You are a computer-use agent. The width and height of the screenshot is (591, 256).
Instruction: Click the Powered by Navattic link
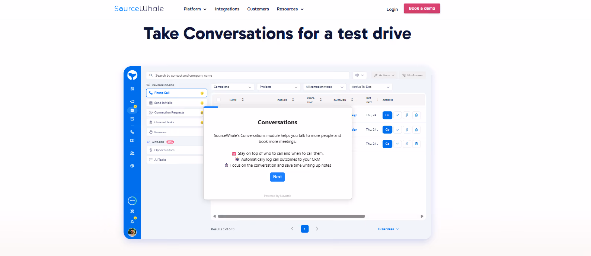click(x=277, y=196)
